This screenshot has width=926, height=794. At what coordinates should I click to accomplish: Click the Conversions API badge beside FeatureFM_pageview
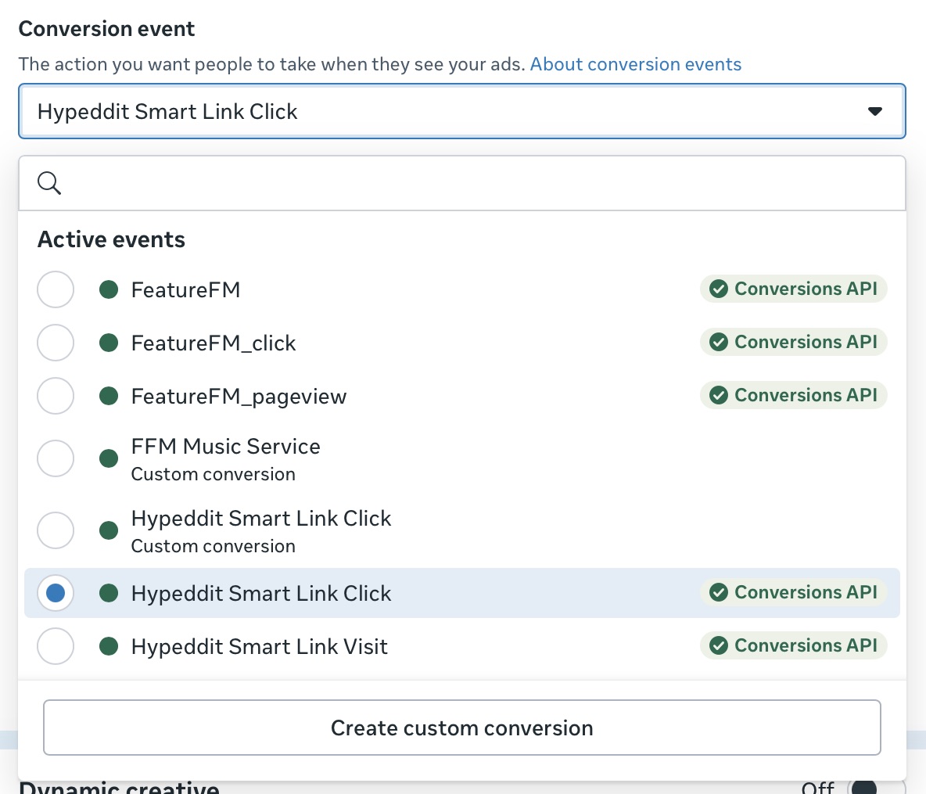tap(793, 395)
